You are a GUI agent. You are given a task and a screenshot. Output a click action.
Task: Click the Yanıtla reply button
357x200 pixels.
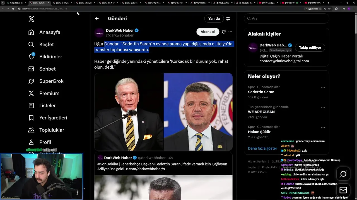coord(214,19)
